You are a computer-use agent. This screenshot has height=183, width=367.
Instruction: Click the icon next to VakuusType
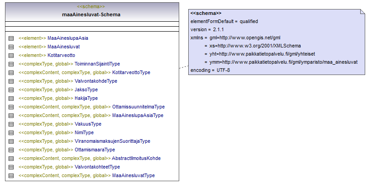[11, 124]
